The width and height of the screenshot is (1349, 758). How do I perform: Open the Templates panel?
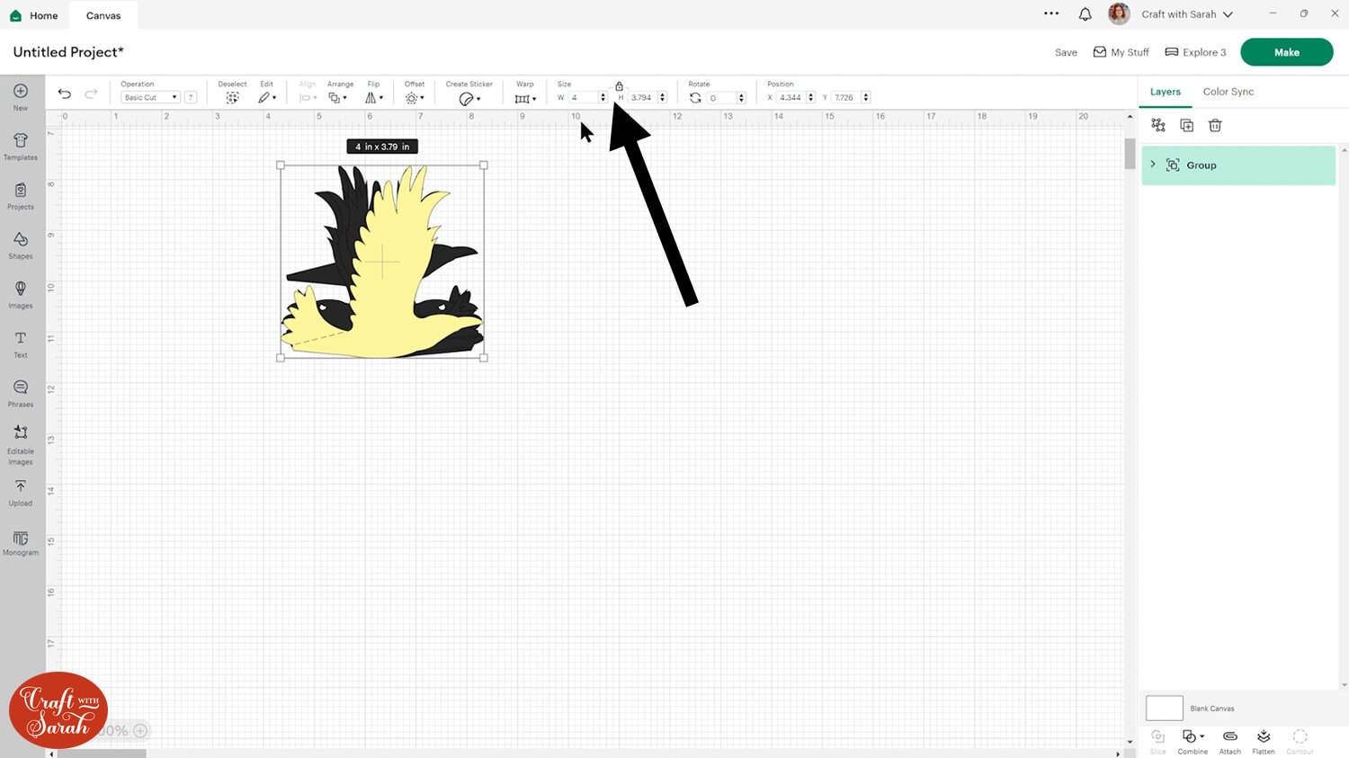(21, 146)
